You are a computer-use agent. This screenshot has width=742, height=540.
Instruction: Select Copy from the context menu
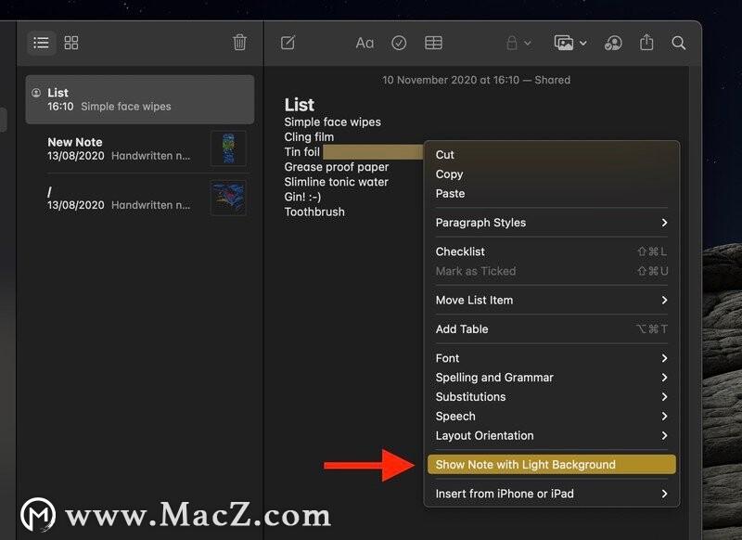tap(450, 174)
